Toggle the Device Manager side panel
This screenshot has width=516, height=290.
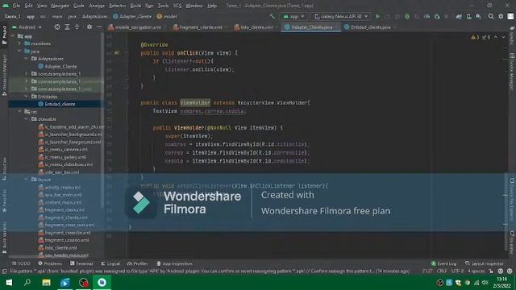512,72
